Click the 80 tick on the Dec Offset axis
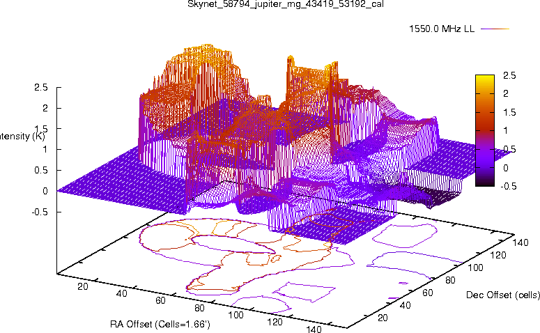The height and width of the screenshot is (333, 540). click(450, 280)
